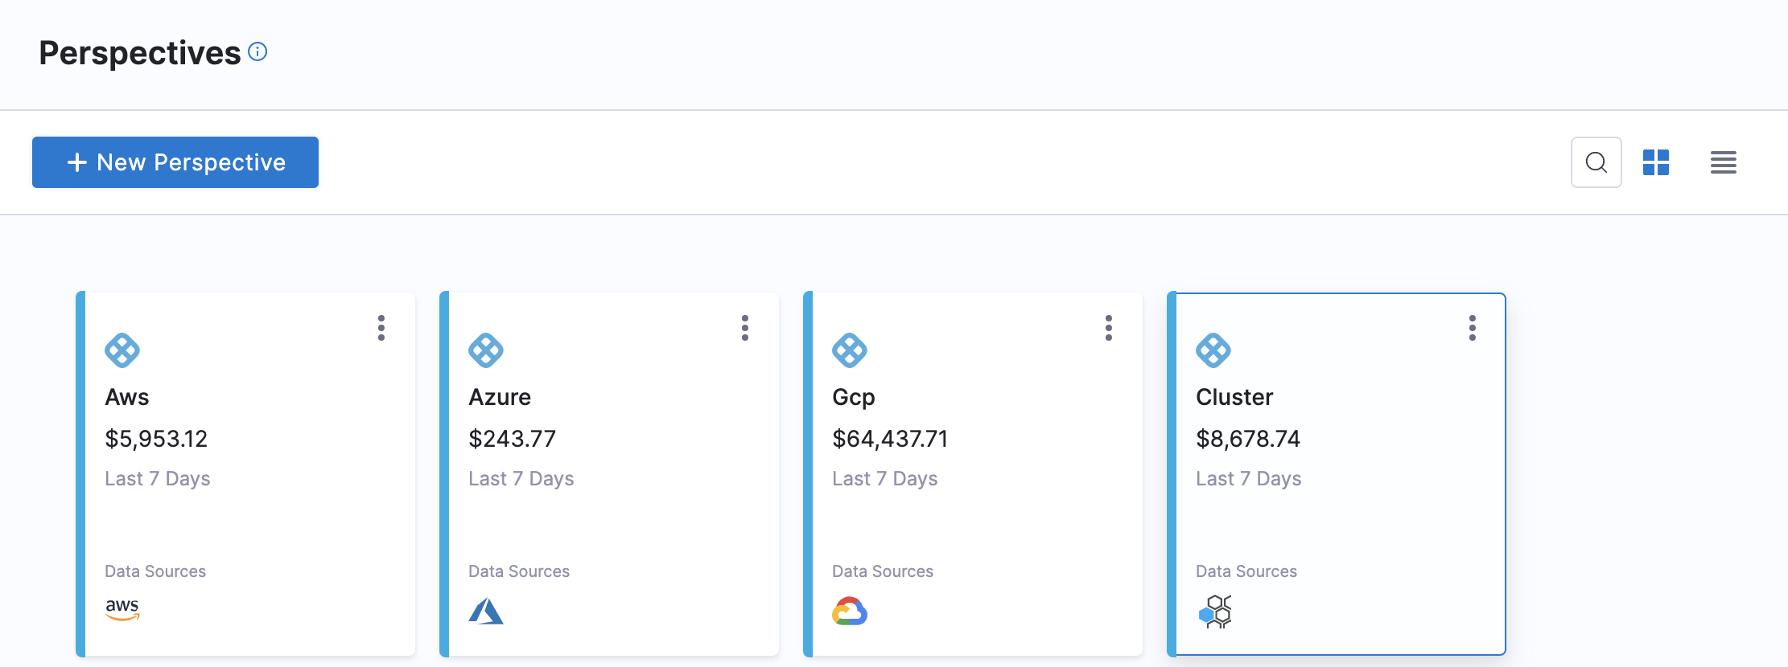Click the $64,437.71 cost value
The width and height of the screenshot is (1788, 667).
pyautogui.click(x=890, y=439)
